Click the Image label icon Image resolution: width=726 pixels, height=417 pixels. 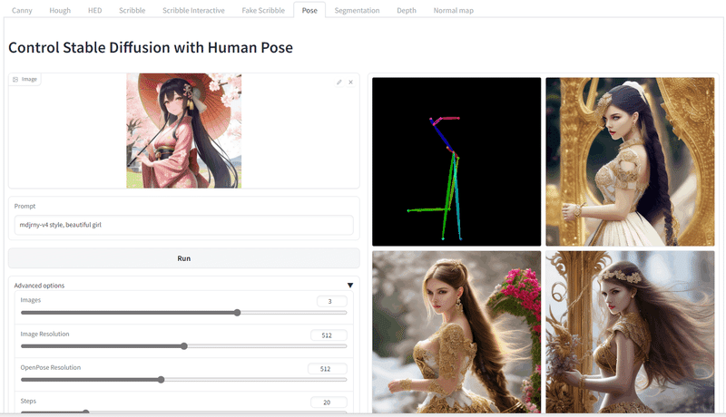[15, 80]
